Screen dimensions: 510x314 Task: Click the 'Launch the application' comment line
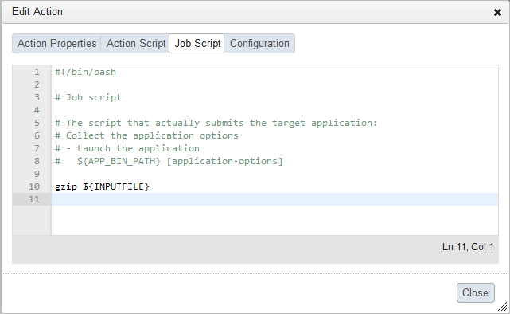(127, 148)
